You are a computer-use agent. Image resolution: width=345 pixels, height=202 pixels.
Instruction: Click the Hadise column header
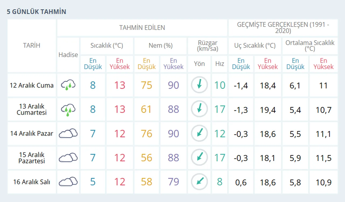pyautogui.click(x=68, y=55)
